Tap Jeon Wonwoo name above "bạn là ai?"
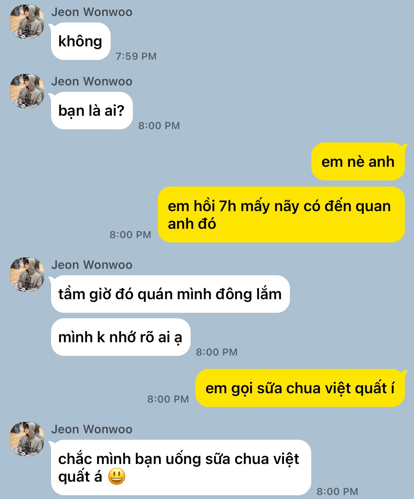This screenshot has height=499, width=414. [92, 82]
